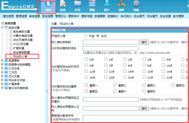
Task: Open 管理信息 in the shortcut bar
Action: coord(21,16)
